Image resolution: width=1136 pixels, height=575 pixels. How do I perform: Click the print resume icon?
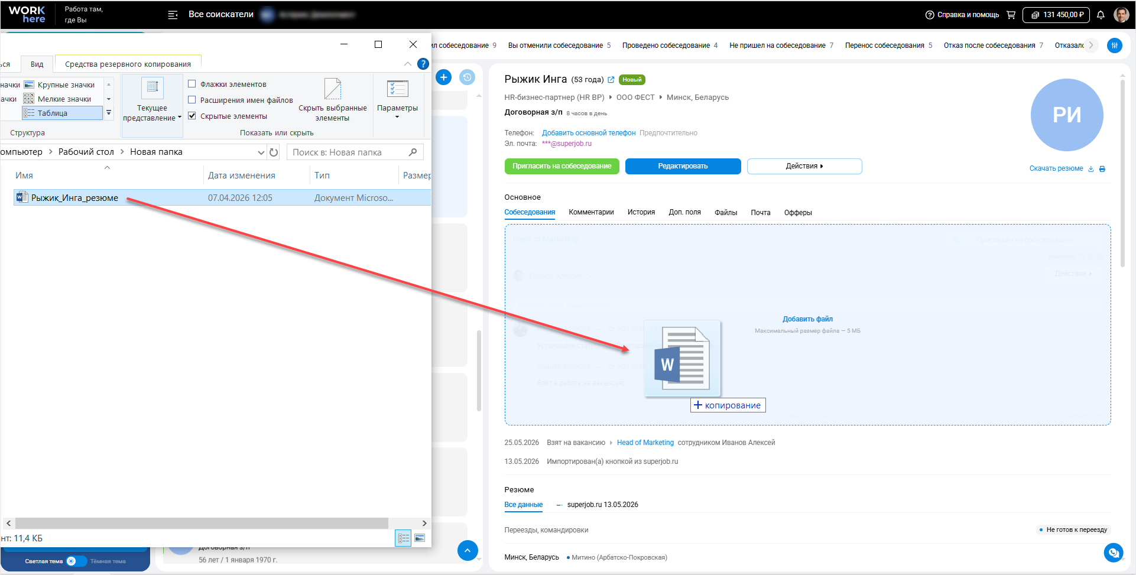tap(1102, 169)
